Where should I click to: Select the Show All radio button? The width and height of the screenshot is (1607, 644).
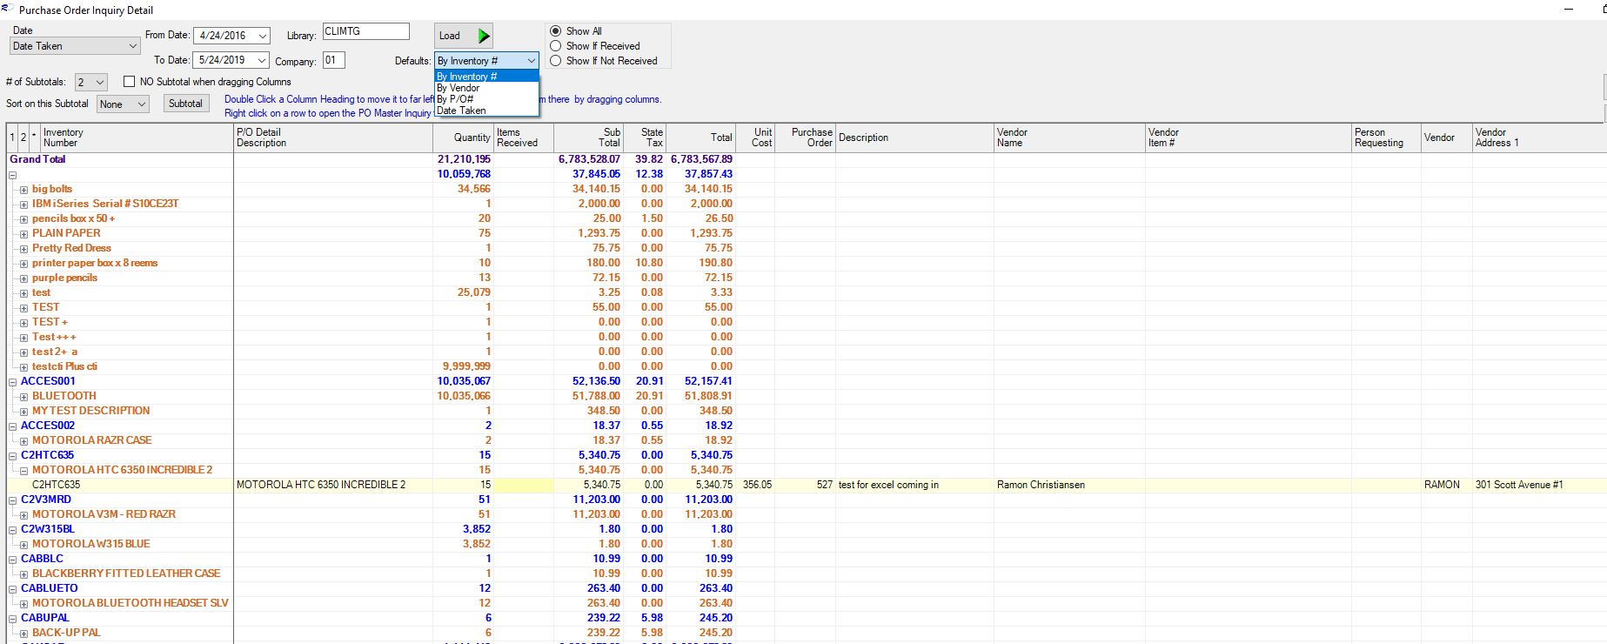[x=556, y=31]
